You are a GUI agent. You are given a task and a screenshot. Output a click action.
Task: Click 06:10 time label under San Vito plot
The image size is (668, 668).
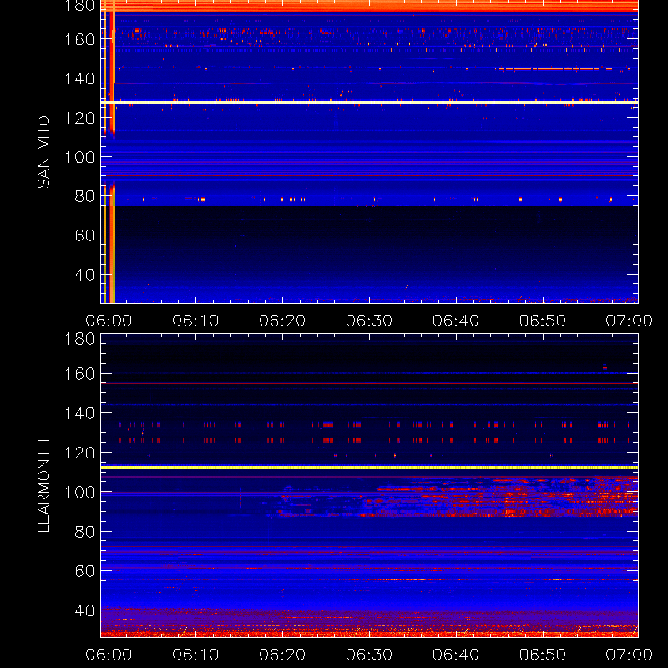pyautogui.click(x=195, y=321)
